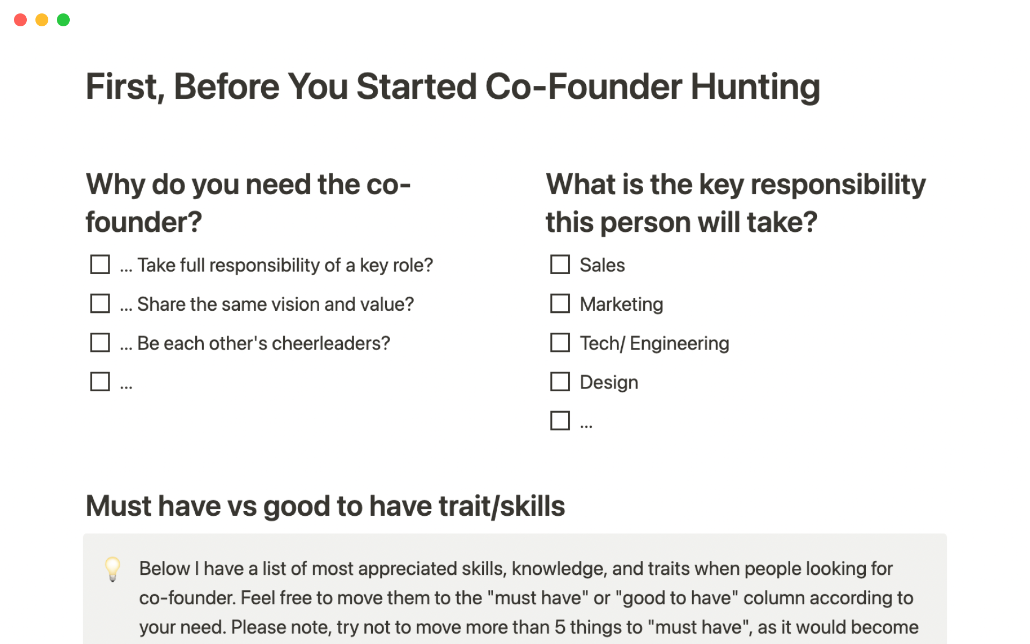
Task: Click the yellow minimize window button
Action: pyautogui.click(x=42, y=20)
